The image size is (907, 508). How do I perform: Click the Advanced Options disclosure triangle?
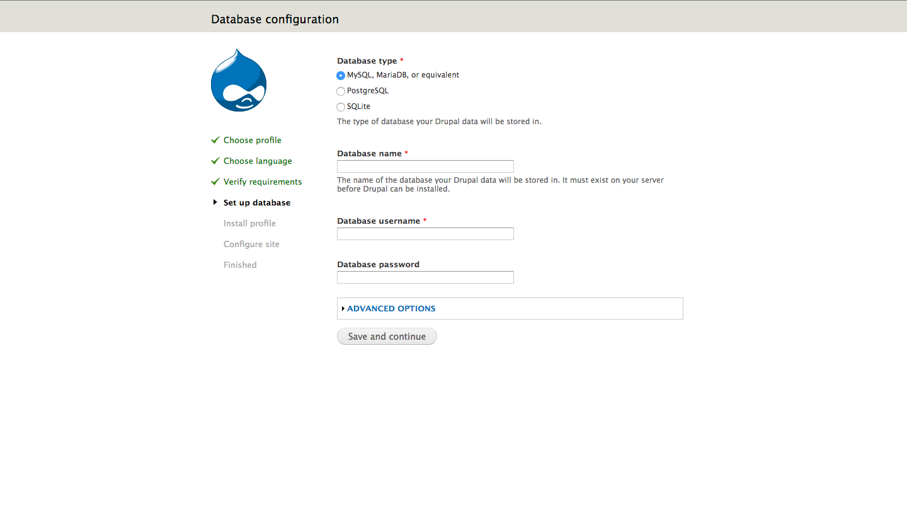(343, 309)
